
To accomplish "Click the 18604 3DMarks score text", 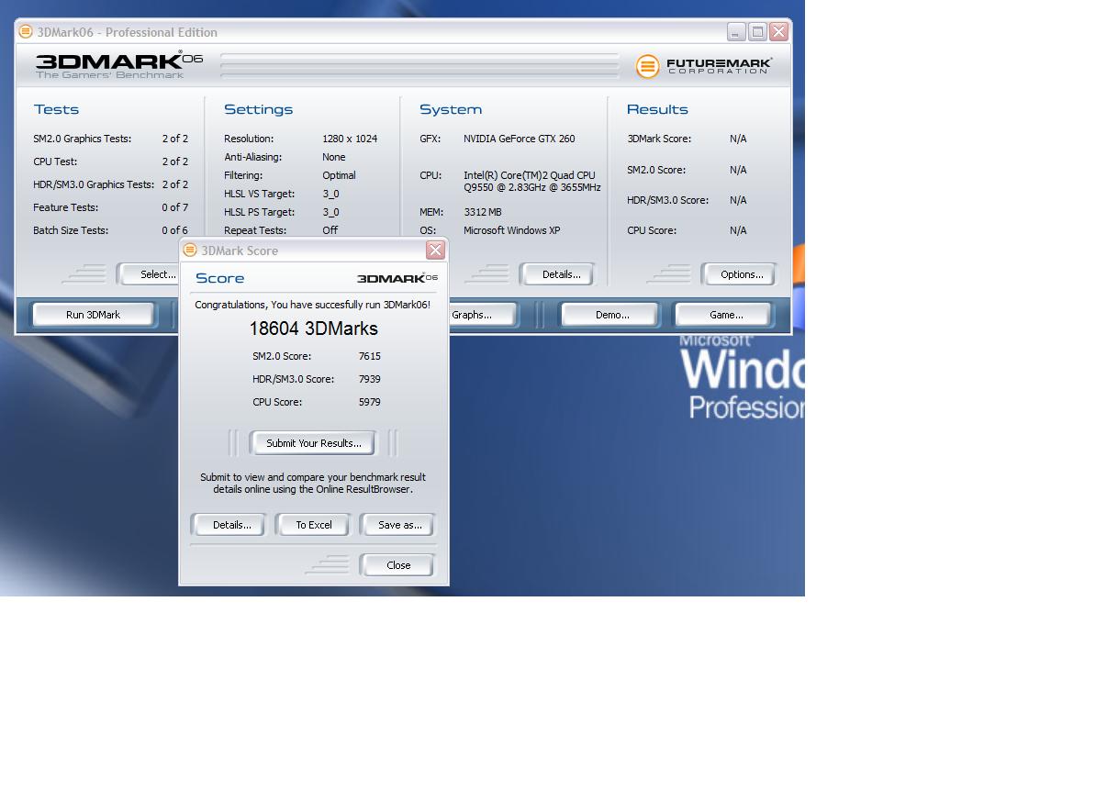I will pos(313,329).
